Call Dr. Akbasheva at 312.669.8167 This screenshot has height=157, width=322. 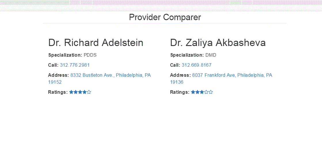click(197, 65)
